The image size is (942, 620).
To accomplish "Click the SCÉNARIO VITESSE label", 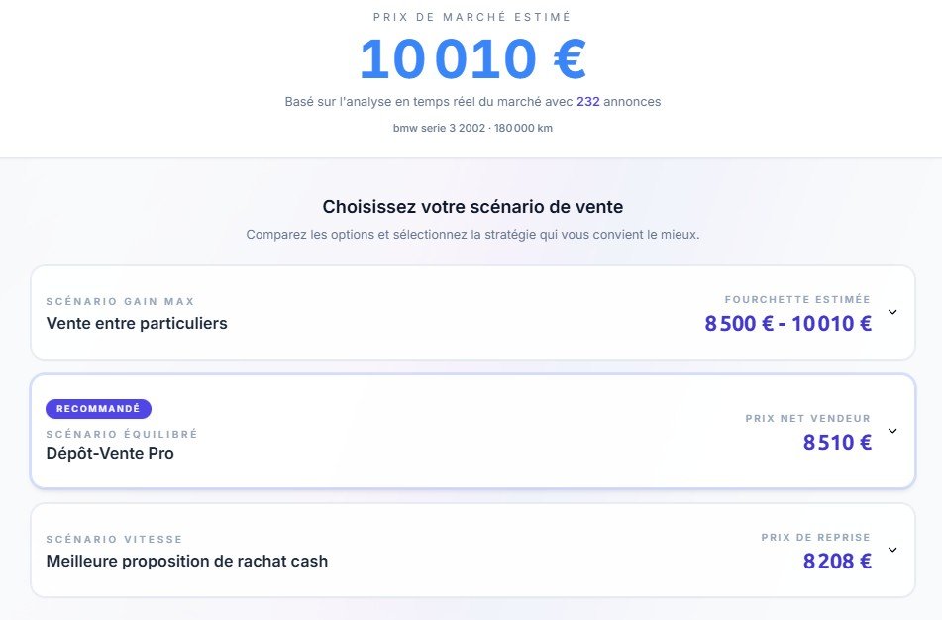I will pos(114,539).
